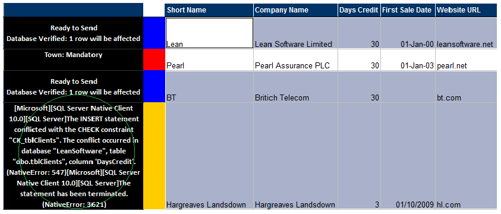Select the Days Credit value 3 cell
The width and height of the screenshot is (501, 214).
tap(359, 156)
